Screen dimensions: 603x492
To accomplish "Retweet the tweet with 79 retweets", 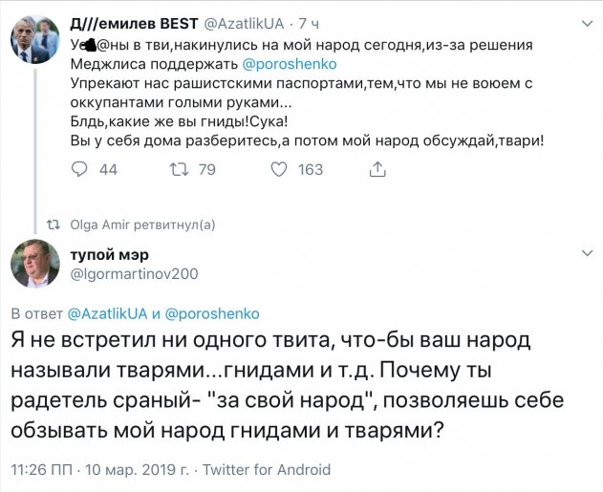I will [178, 169].
